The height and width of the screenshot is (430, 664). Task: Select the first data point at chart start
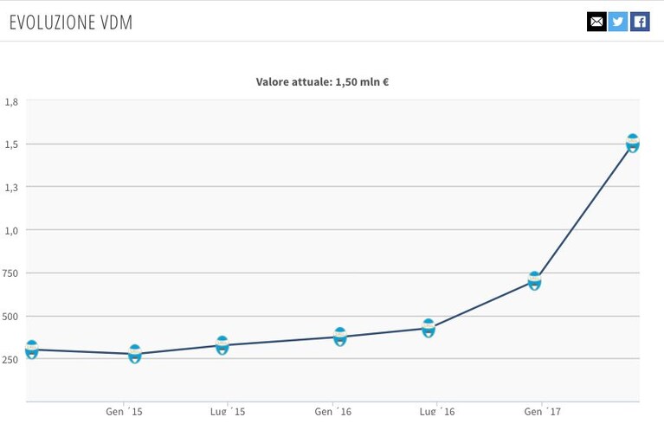pos(32,350)
